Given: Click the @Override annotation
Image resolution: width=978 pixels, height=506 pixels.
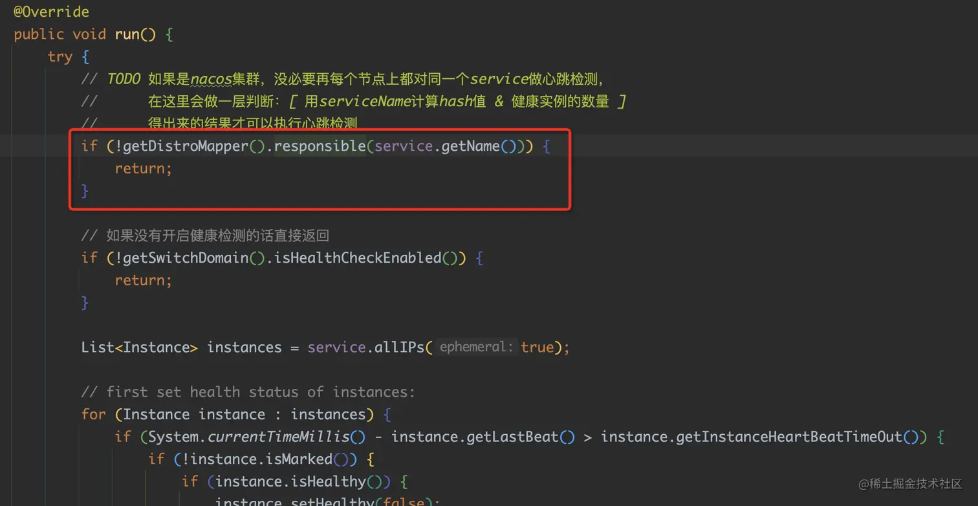Looking at the screenshot, I should 52,12.
